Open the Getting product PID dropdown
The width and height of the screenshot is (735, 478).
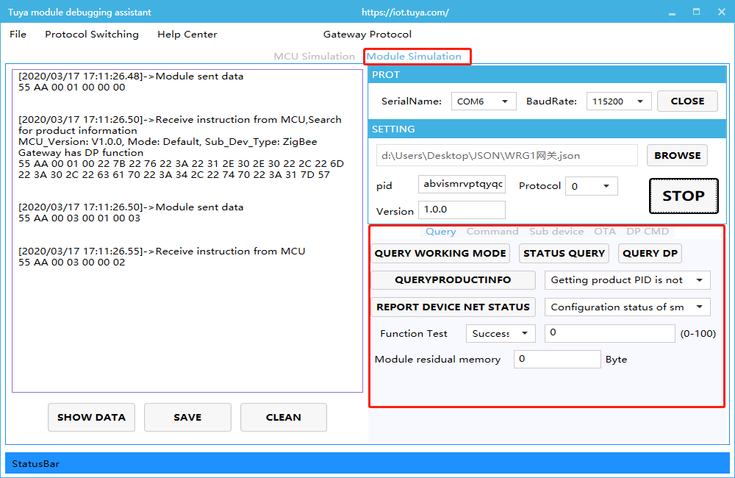(627, 280)
